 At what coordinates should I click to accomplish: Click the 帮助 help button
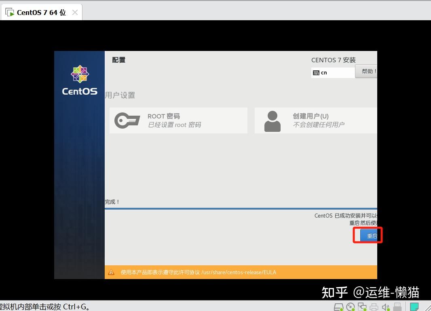[368, 71]
